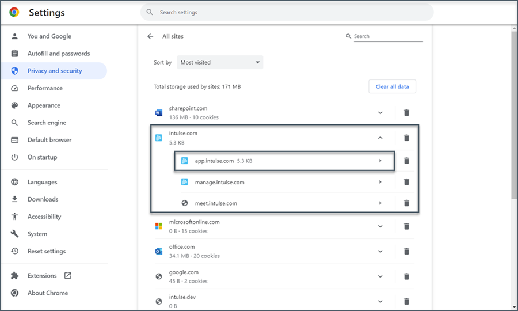Viewport: 518px width, 311px height.
Task: Focus the All sites Search field
Action: click(x=388, y=36)
